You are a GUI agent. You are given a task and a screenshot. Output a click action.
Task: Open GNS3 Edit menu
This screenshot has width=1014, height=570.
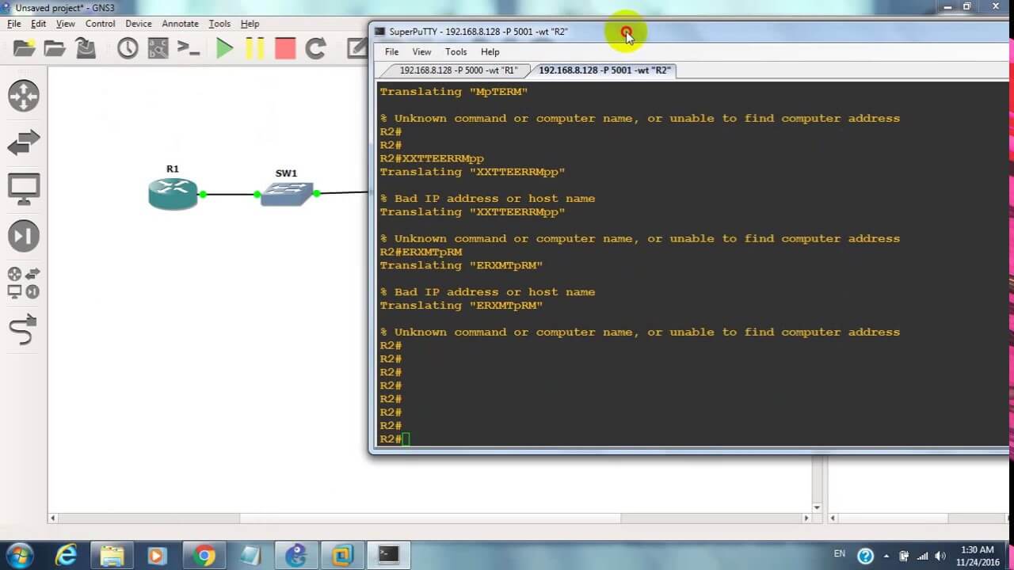pyautogui.click(x=39, y=24)
